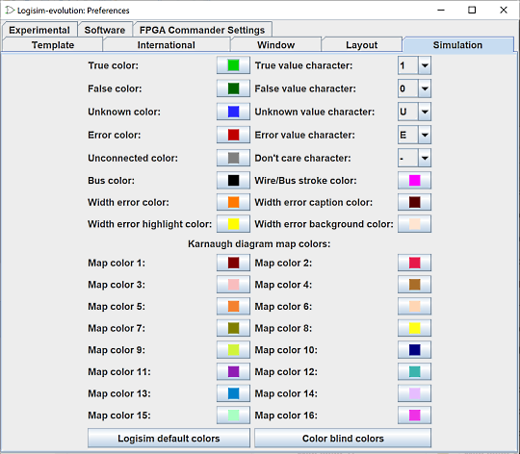Change Width error highlight color swatch
The height and width of the screenshot is (454, 520).
pos(233,224)
